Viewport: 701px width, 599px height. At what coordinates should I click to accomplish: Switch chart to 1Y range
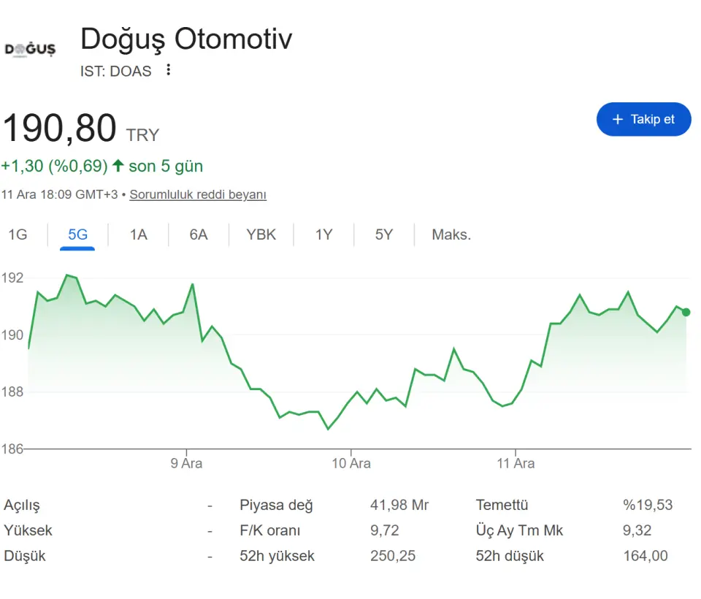pyautogui.click(x=323, y=234)
